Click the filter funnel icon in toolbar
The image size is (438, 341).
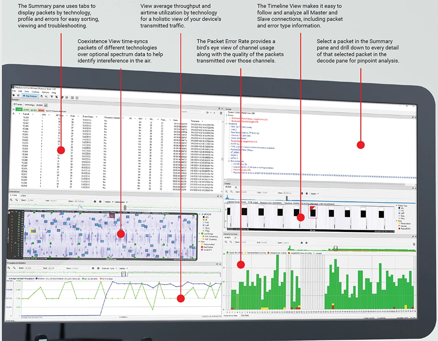(x=52, y=97)
